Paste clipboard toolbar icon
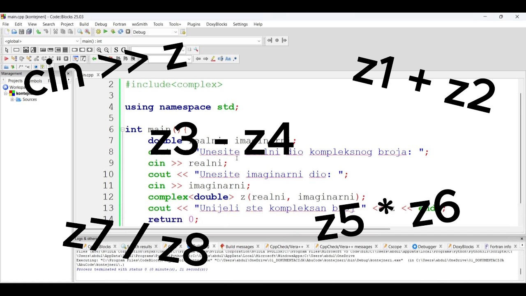This screenshot has height=296, width=526. point(71,32)
